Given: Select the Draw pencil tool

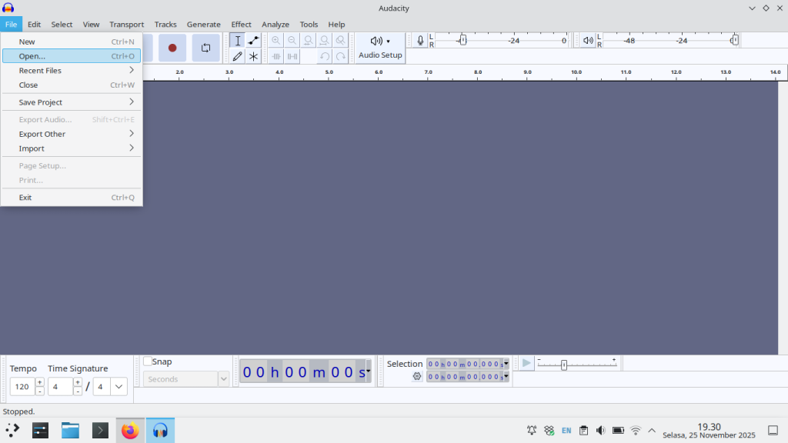Looking at the screenshot, I should [x=238, y=56].
